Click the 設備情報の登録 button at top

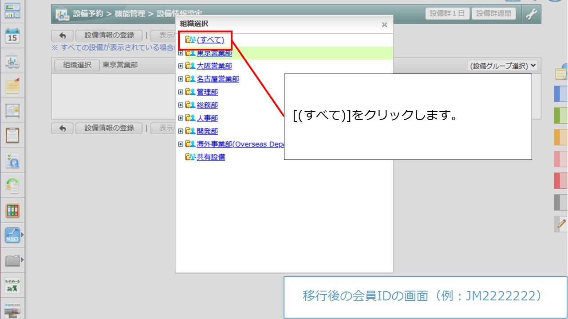coord(109,35)
